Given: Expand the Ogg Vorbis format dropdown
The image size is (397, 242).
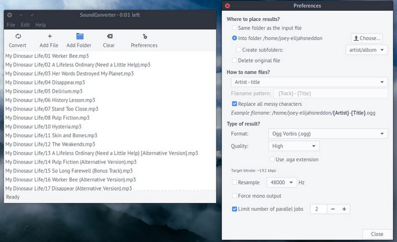Looking at the screenshot, I should (327, 134).
